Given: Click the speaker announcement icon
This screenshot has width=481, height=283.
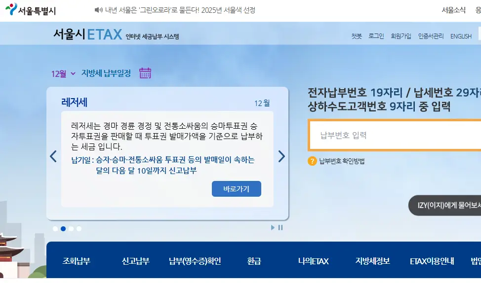Looking at the screenshot, I should (x=98, y=10).
